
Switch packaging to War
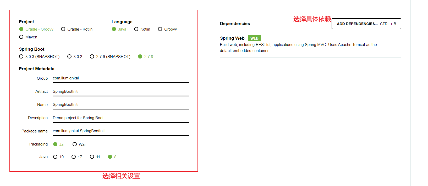point(75,144)
